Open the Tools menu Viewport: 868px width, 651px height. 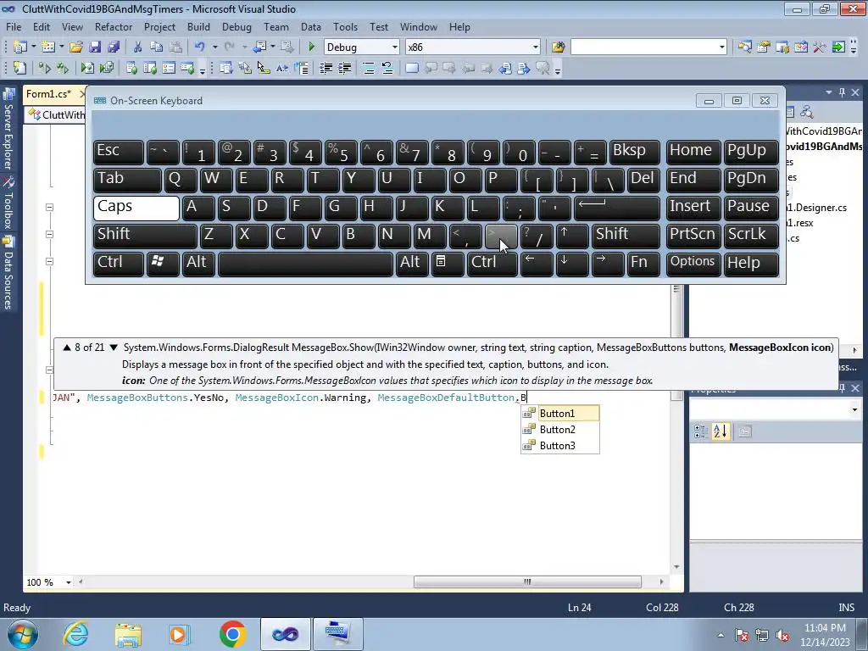coord(346,26)
